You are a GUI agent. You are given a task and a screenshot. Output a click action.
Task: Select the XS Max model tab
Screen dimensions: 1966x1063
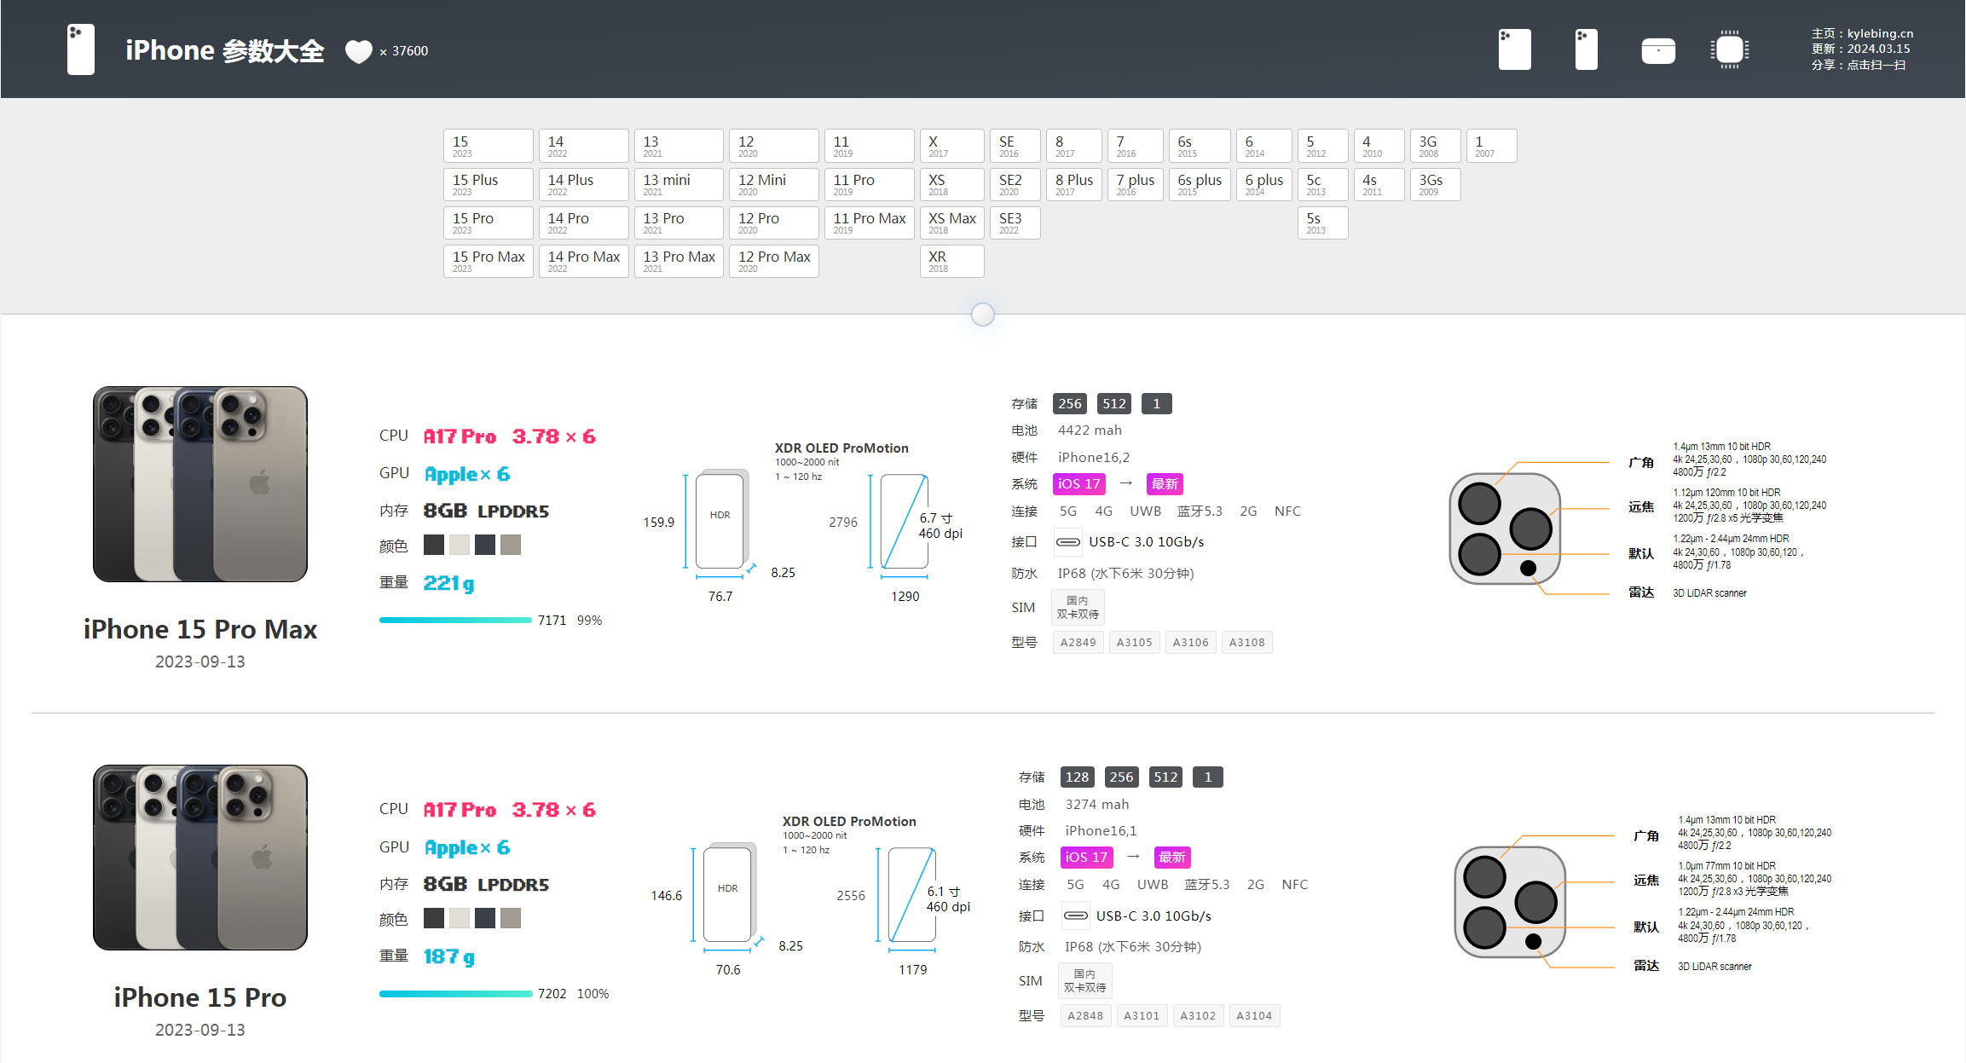click(952, 222)
